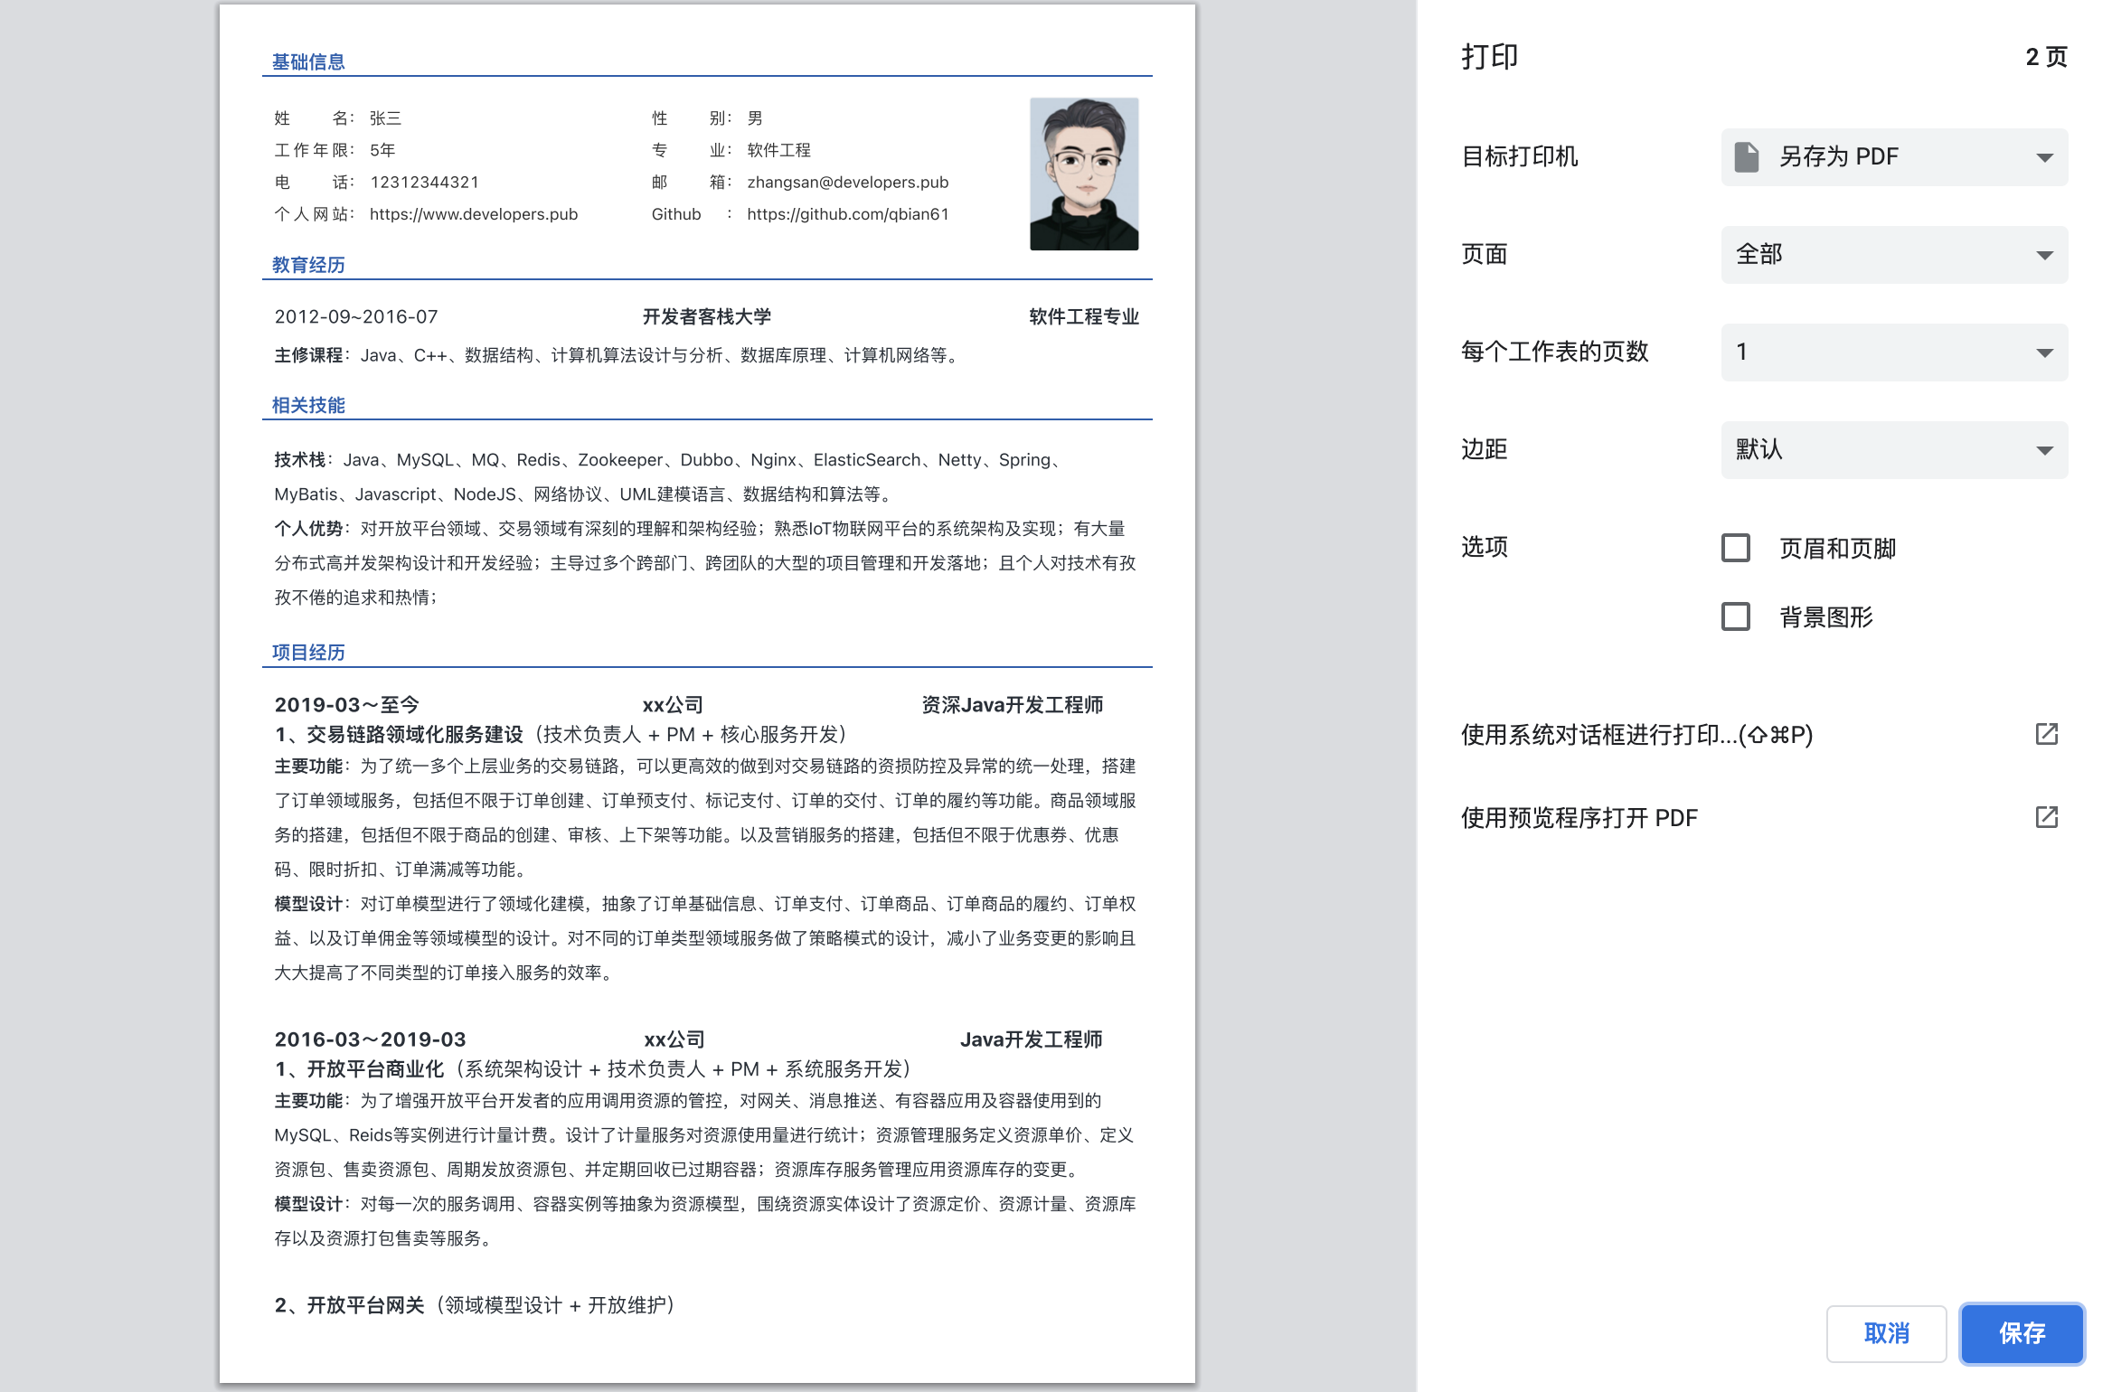
Task: Click the 2012-09~2016-07 date range
Action: coord(356,316)
